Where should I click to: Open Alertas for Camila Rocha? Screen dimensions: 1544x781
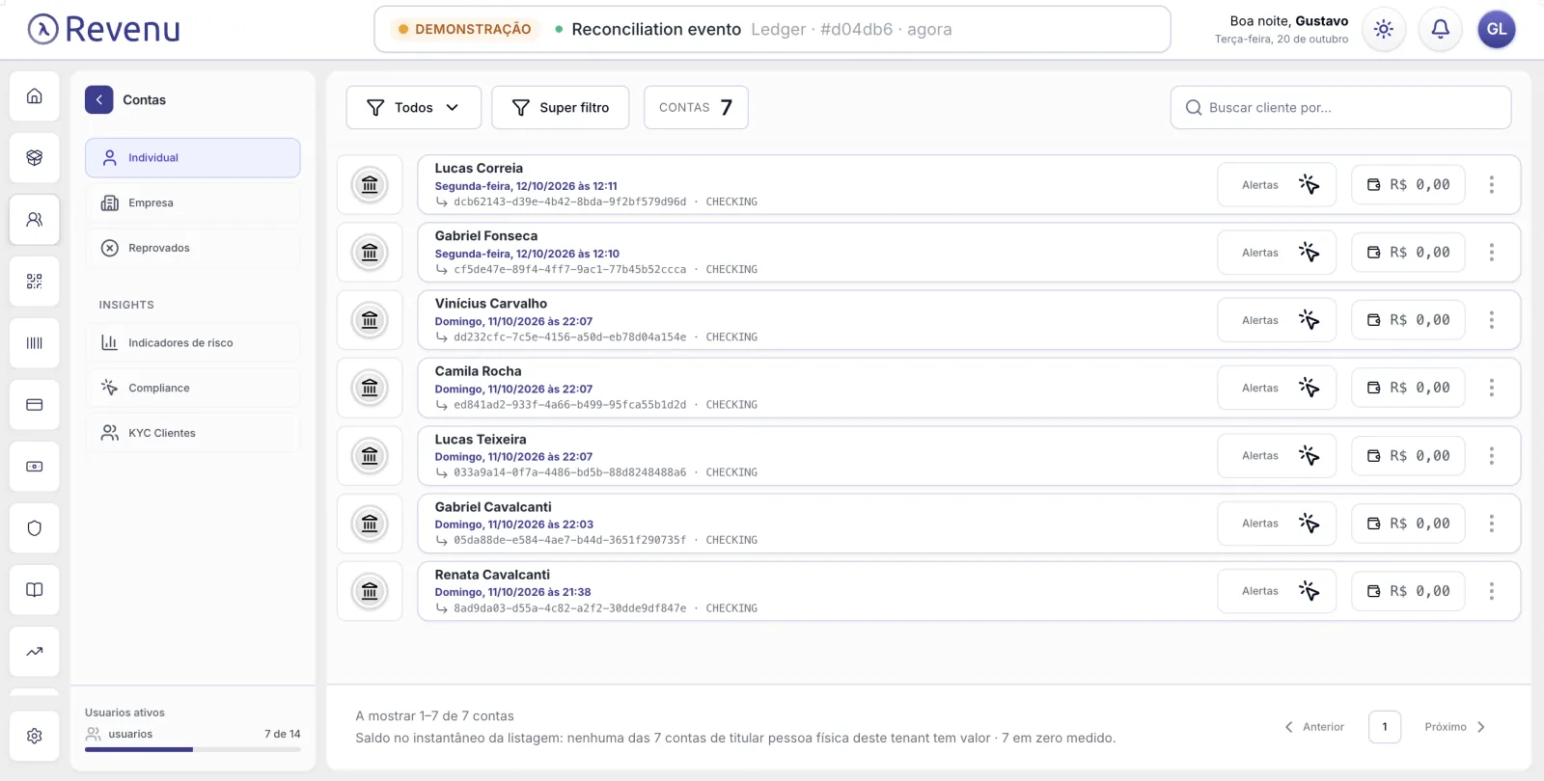1277,388
